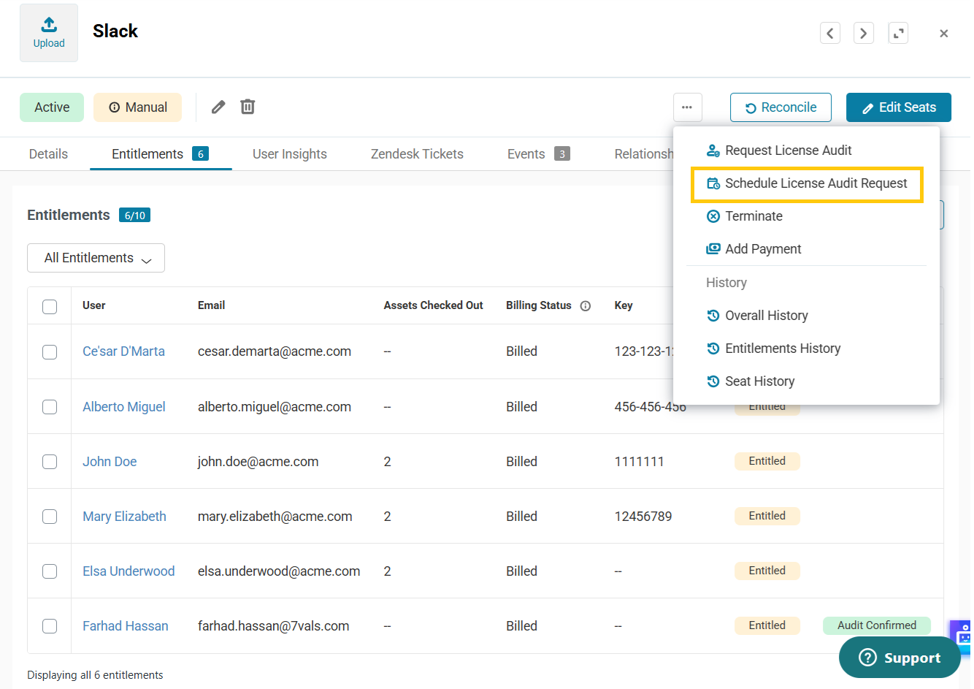
Task: Open the Support help widget
Action: tap(900, 658)
